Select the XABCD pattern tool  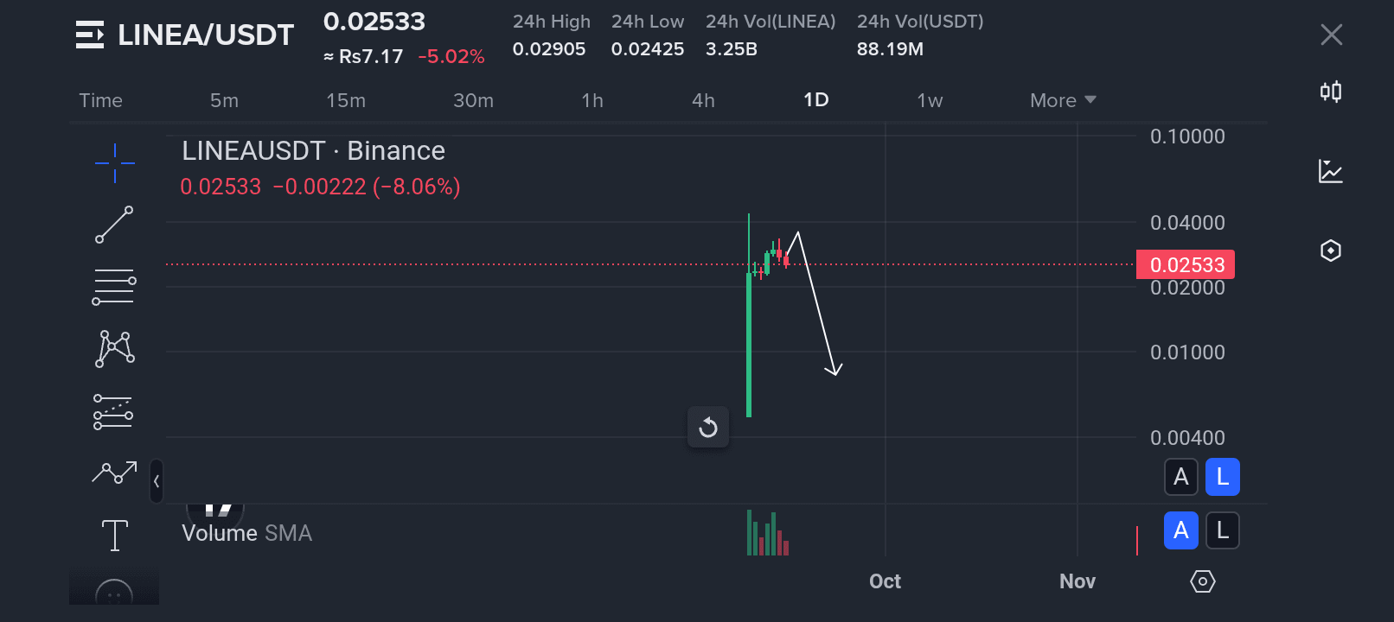(114, 348)
